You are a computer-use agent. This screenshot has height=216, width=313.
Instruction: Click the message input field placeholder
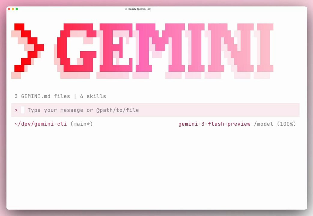tap(83, 110)
